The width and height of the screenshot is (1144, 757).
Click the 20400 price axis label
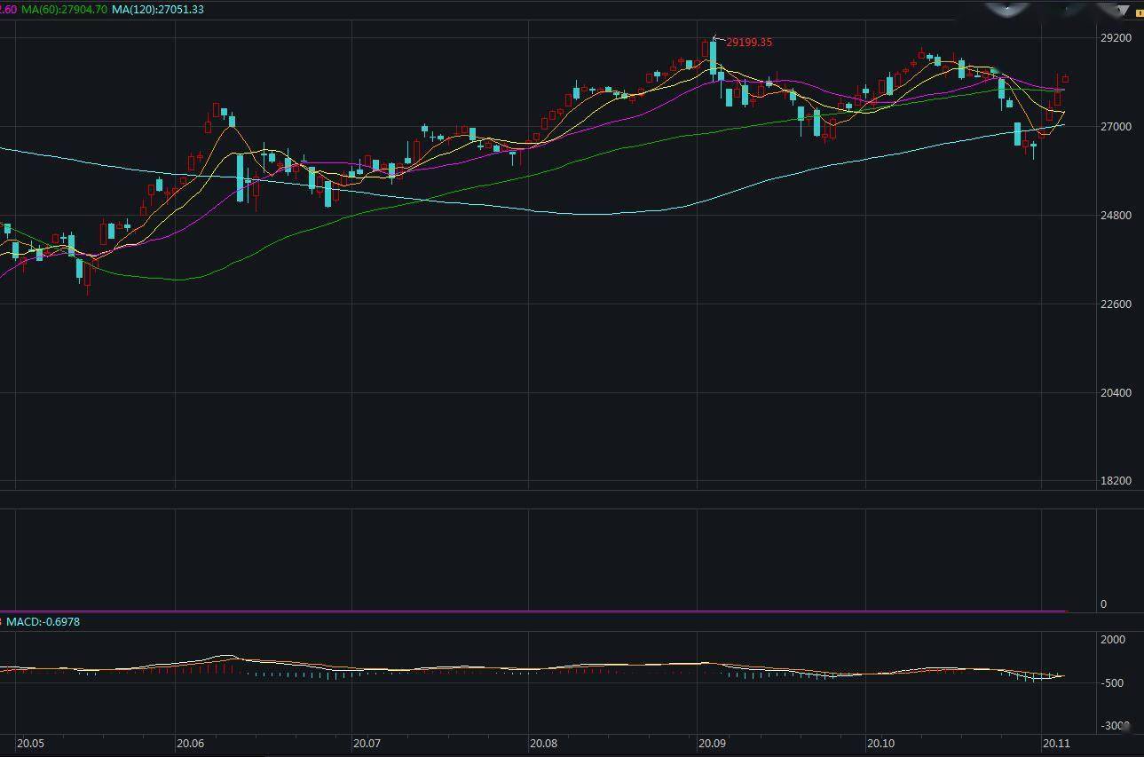point(1116,393)
